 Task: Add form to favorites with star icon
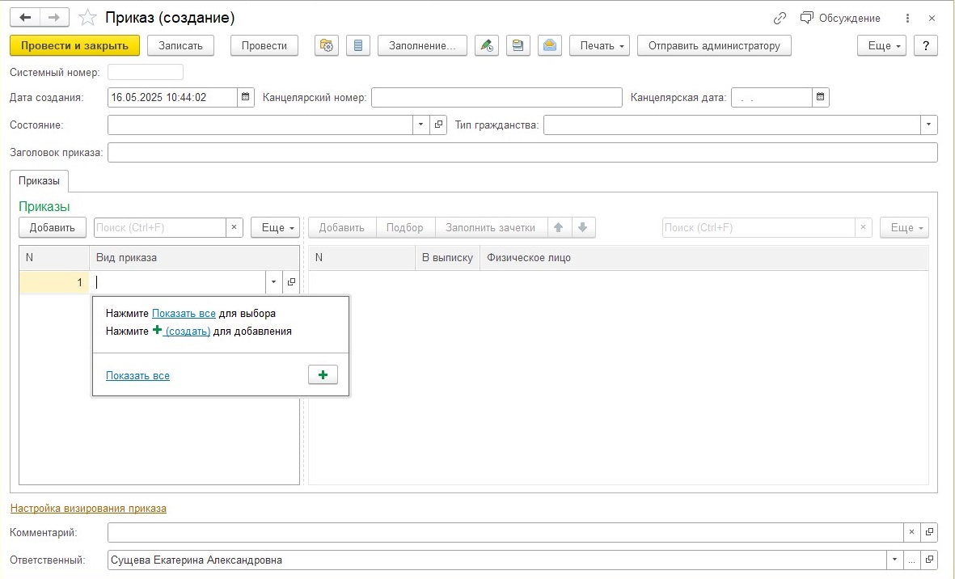pos(87,18)
